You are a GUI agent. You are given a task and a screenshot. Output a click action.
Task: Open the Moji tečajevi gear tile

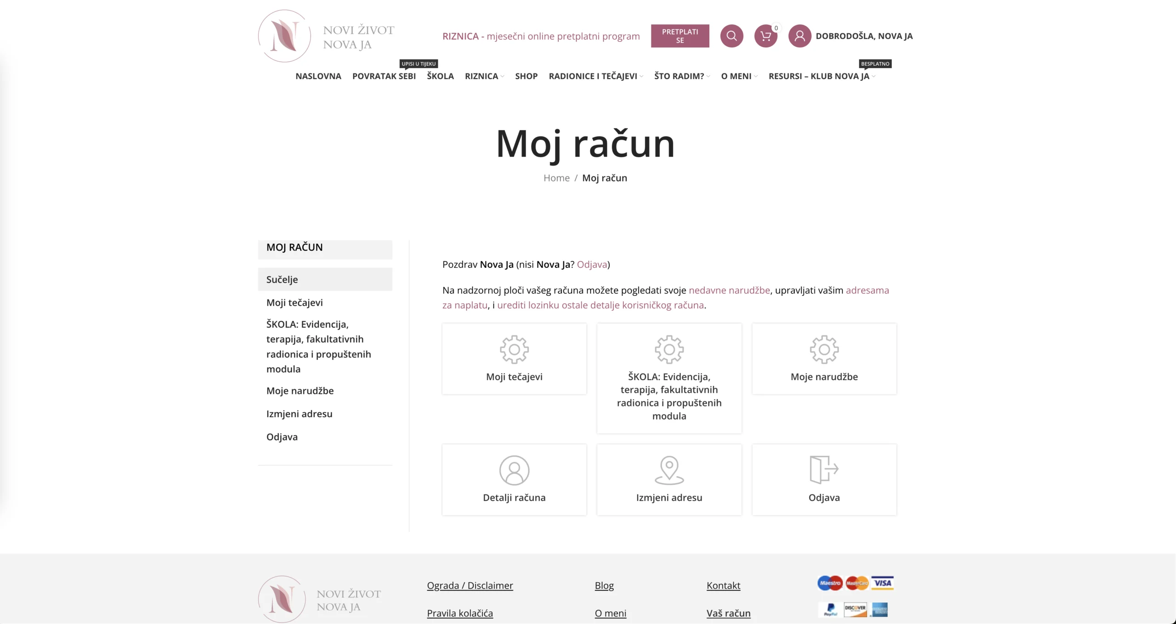(514, 358)
